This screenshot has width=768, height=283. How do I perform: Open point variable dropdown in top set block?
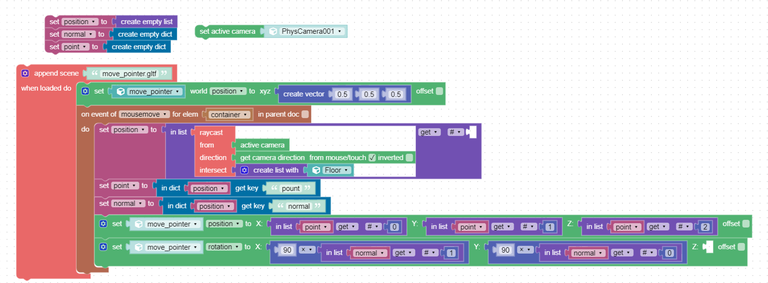pyautogui.click(x=75, y=47)
